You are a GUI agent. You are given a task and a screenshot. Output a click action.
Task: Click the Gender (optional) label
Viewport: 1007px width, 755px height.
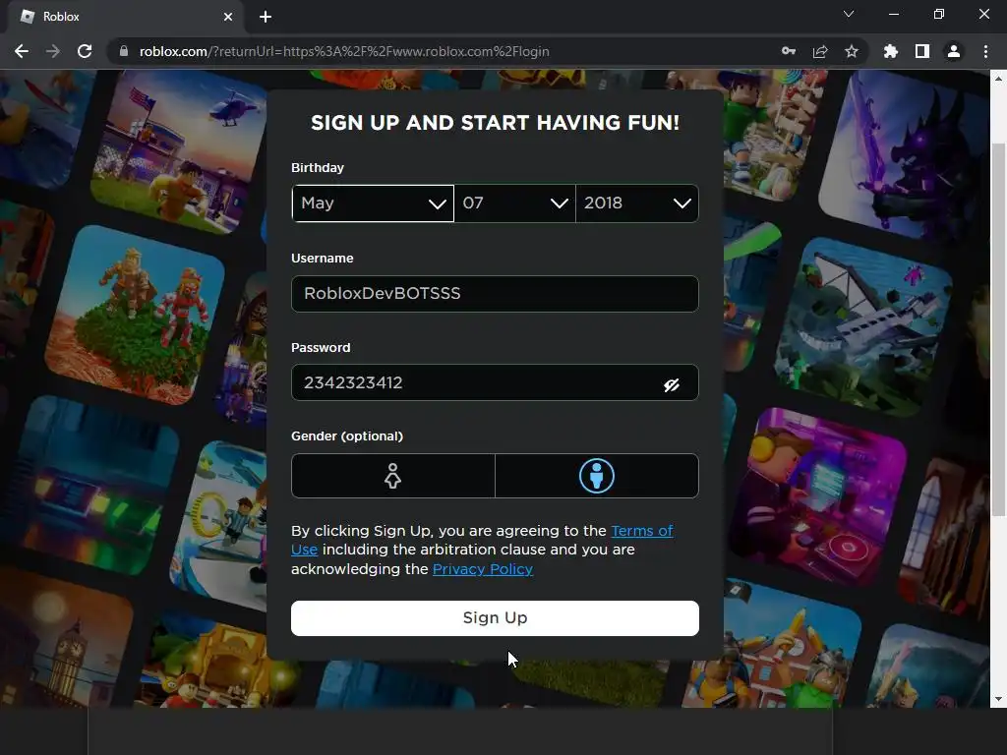[347, 436]
